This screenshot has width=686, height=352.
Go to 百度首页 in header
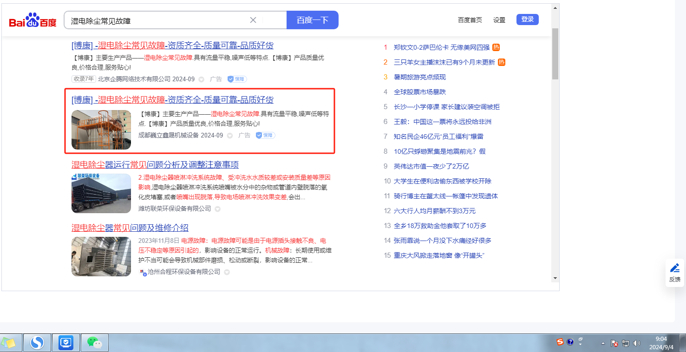(470, 20)
